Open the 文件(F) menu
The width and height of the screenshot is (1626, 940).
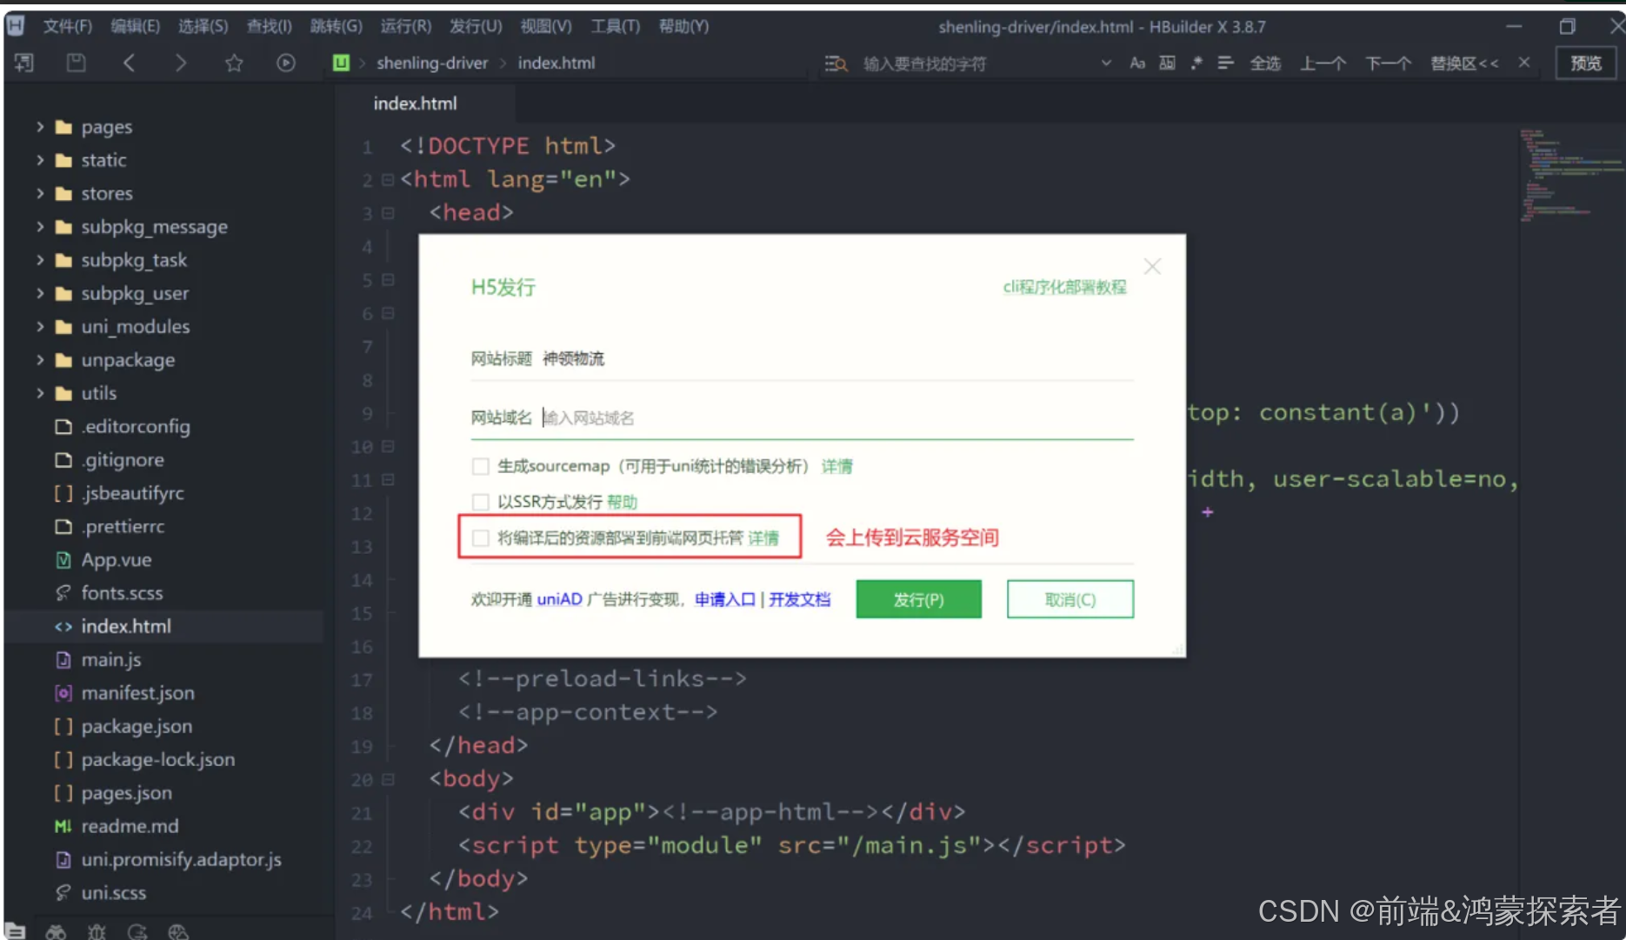(68, 26)
